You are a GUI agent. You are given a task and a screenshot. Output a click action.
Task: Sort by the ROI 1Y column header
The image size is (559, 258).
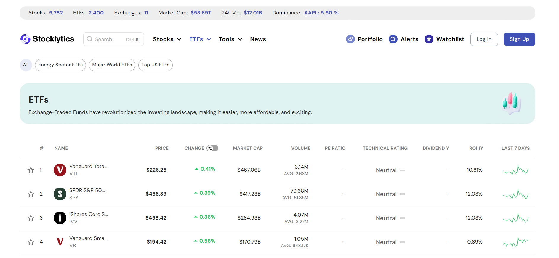pyautogui.click(x=476, y=148)
